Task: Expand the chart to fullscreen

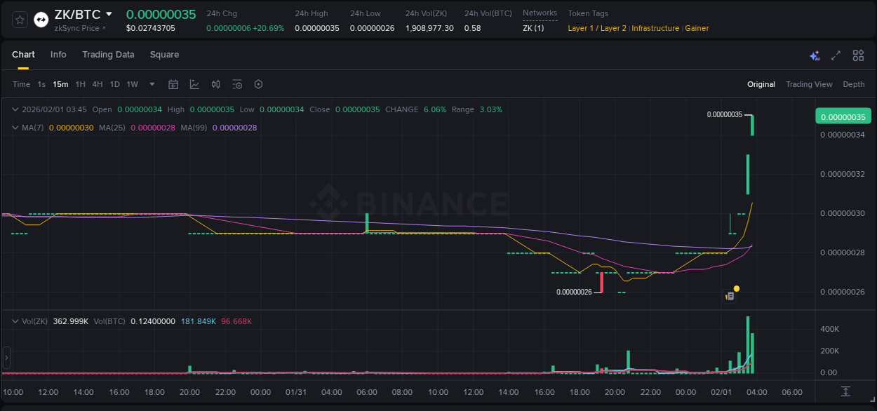Action: (835, 55)
